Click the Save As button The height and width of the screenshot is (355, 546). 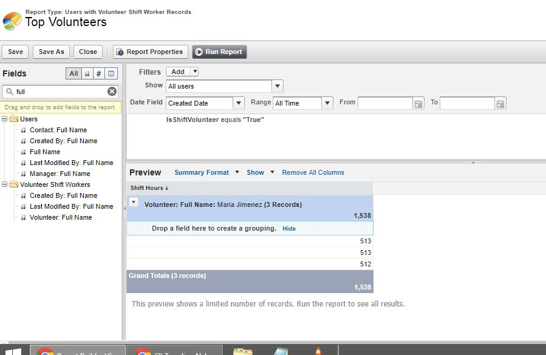(51, 52)
